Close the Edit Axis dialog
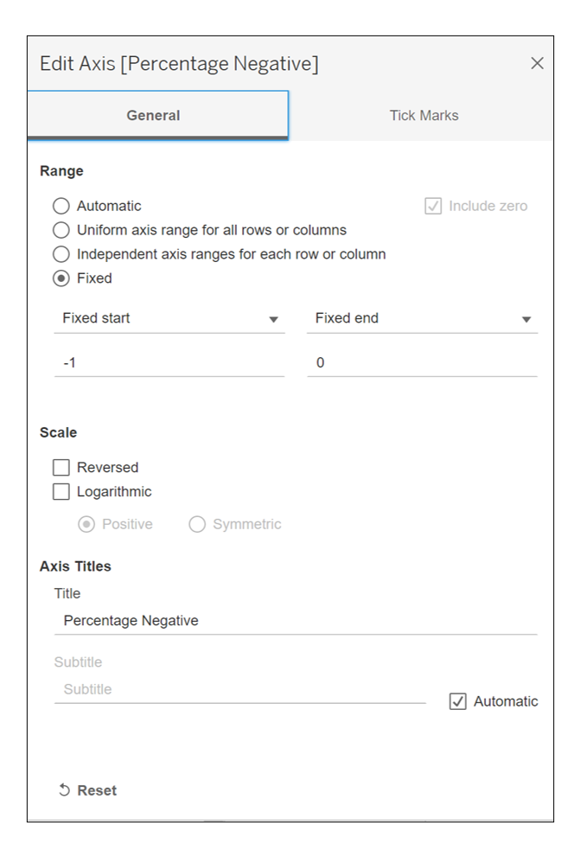574x844 pixels. [537, 63]
